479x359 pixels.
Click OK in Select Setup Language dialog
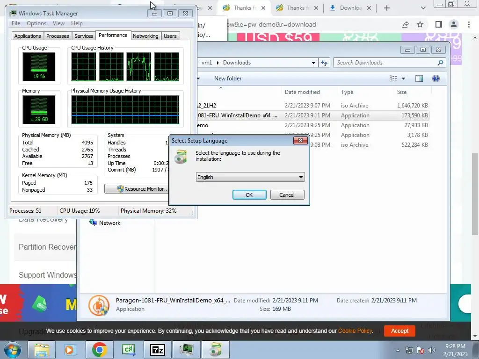tap(249, 195)
